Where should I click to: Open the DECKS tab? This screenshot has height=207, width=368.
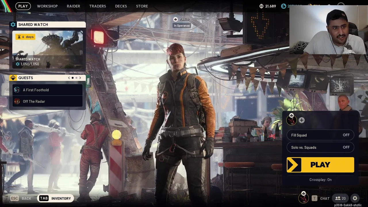click(121, 6)
